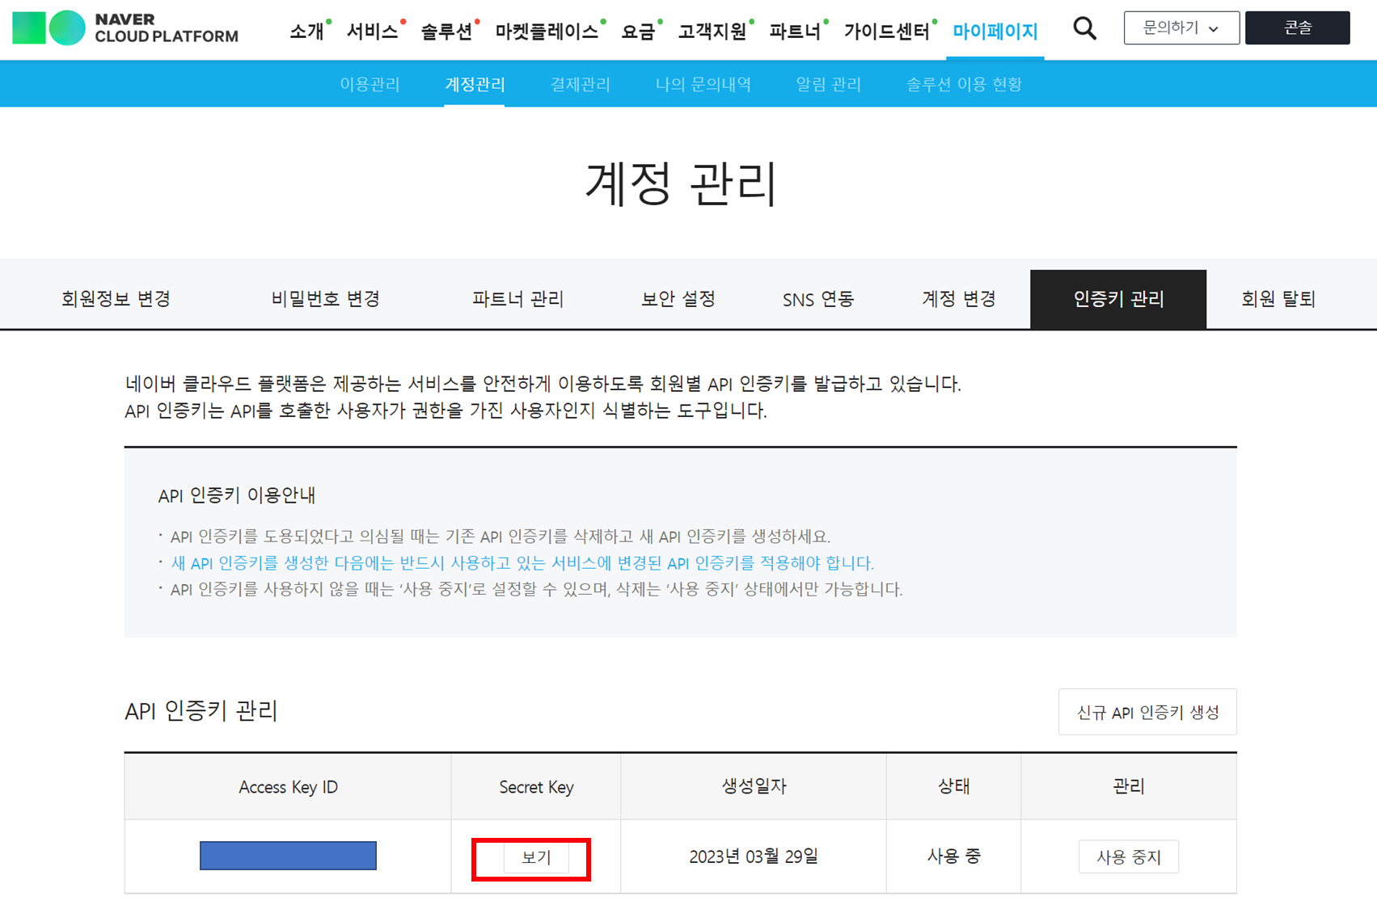The height and width of the screenshot is (909, 1377).
Task: Open the 가이드센터 menu
Action: (886, 32)
